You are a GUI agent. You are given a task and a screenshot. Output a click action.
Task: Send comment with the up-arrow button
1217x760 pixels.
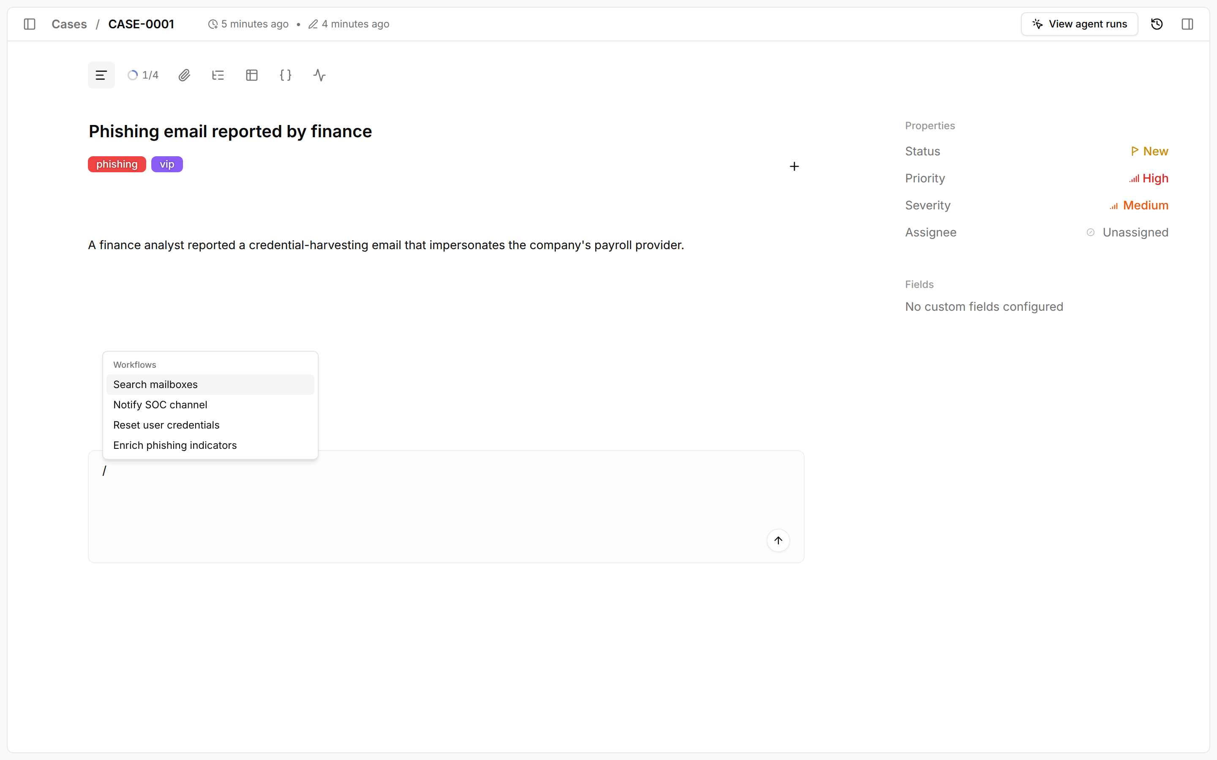[778, 540]
